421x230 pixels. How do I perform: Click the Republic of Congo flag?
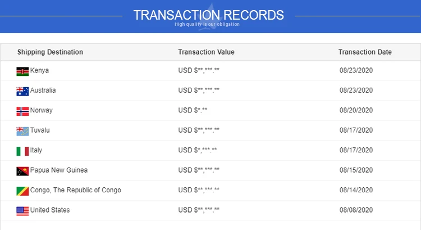22,191
